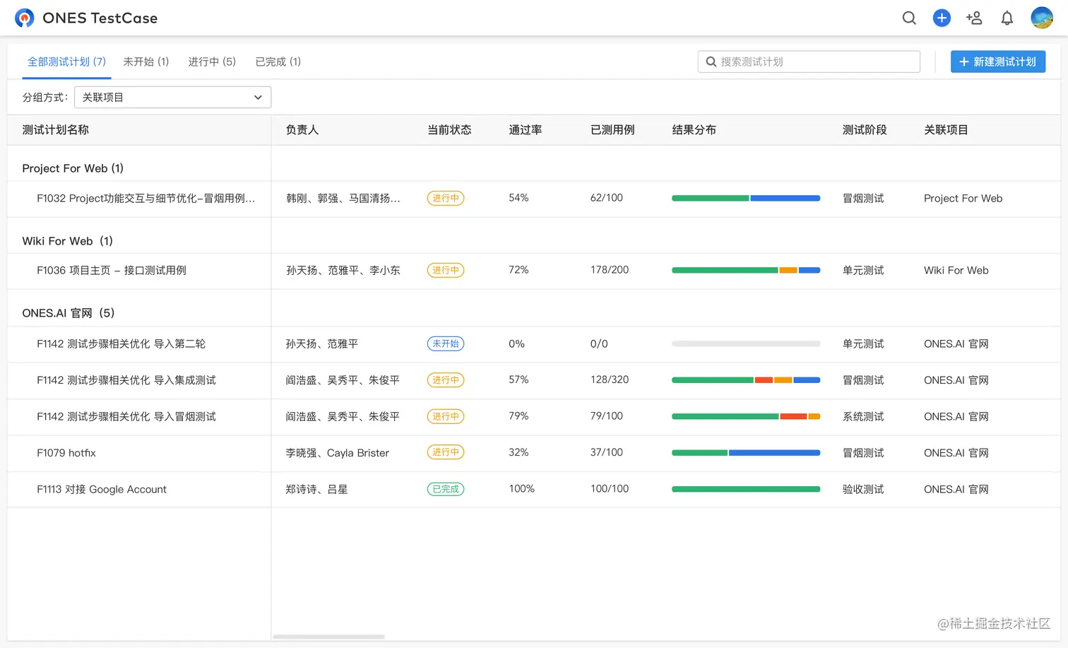Click the 128/320 tested cases cell

coord(610,379)
